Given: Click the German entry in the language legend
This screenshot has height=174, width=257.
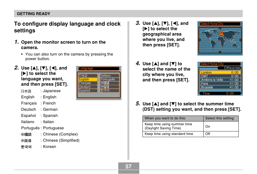Looking at the screenshot, I should click(39, 109).
